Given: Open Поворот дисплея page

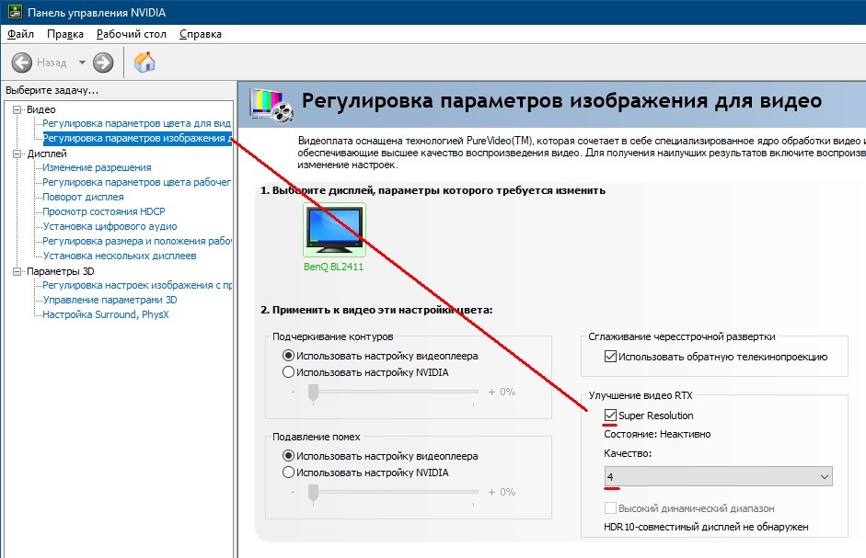Looking at the screenshot, I should (84, 197).
